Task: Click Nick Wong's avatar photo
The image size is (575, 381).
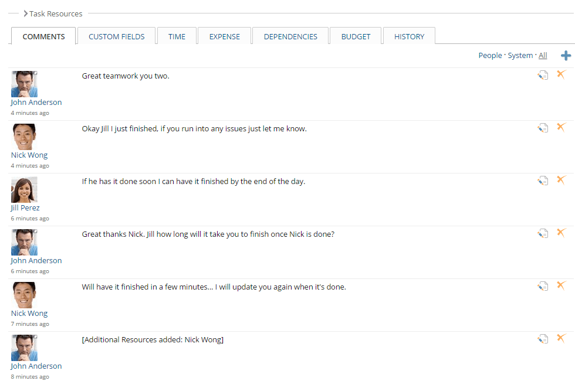Action: click(24, 136)
